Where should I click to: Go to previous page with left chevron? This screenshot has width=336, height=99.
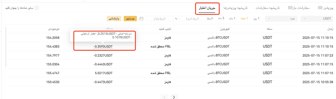tap(164, 97)
